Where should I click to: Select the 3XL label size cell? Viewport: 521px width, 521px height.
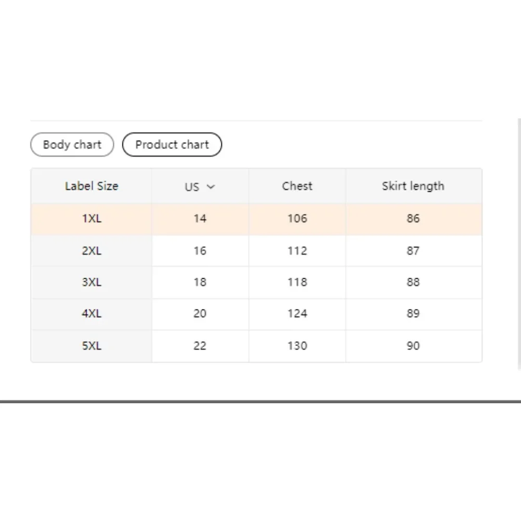(92, 282)
